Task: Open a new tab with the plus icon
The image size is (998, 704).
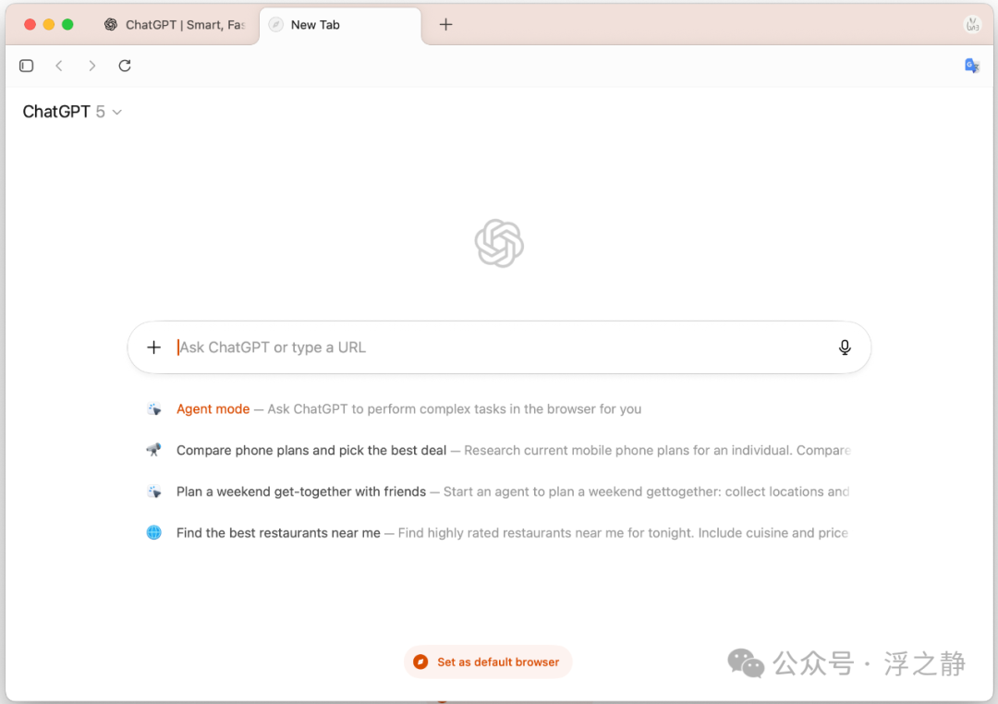Action: [x=445, y=25]
